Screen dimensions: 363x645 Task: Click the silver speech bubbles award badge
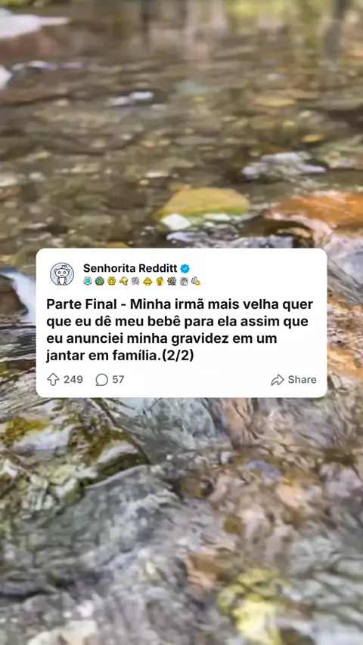coord(135,282)
